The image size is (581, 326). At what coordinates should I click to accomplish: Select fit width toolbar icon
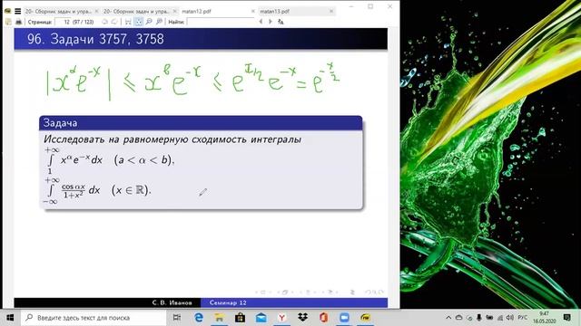click(x=128, y=22)
